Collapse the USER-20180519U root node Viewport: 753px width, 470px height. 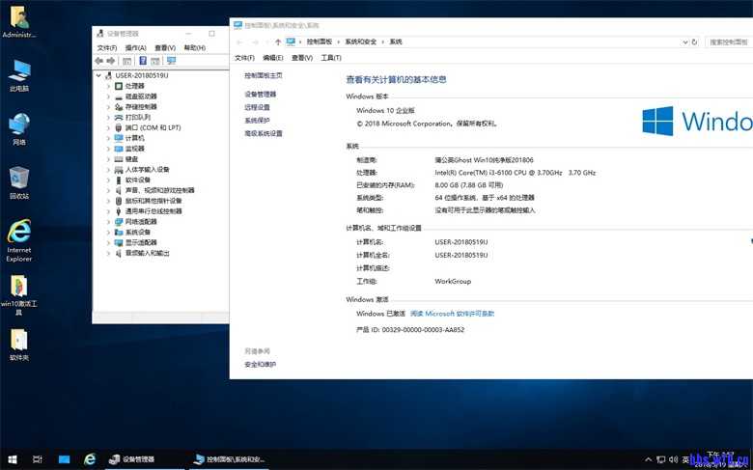[x=98, y=75]
